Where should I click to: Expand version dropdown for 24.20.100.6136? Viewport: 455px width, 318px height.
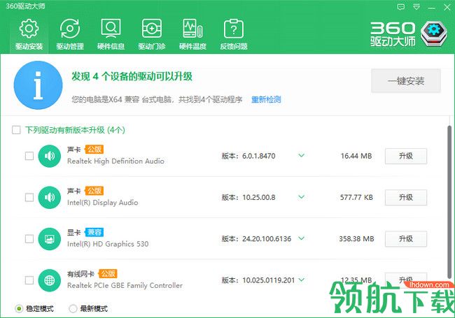302,238
